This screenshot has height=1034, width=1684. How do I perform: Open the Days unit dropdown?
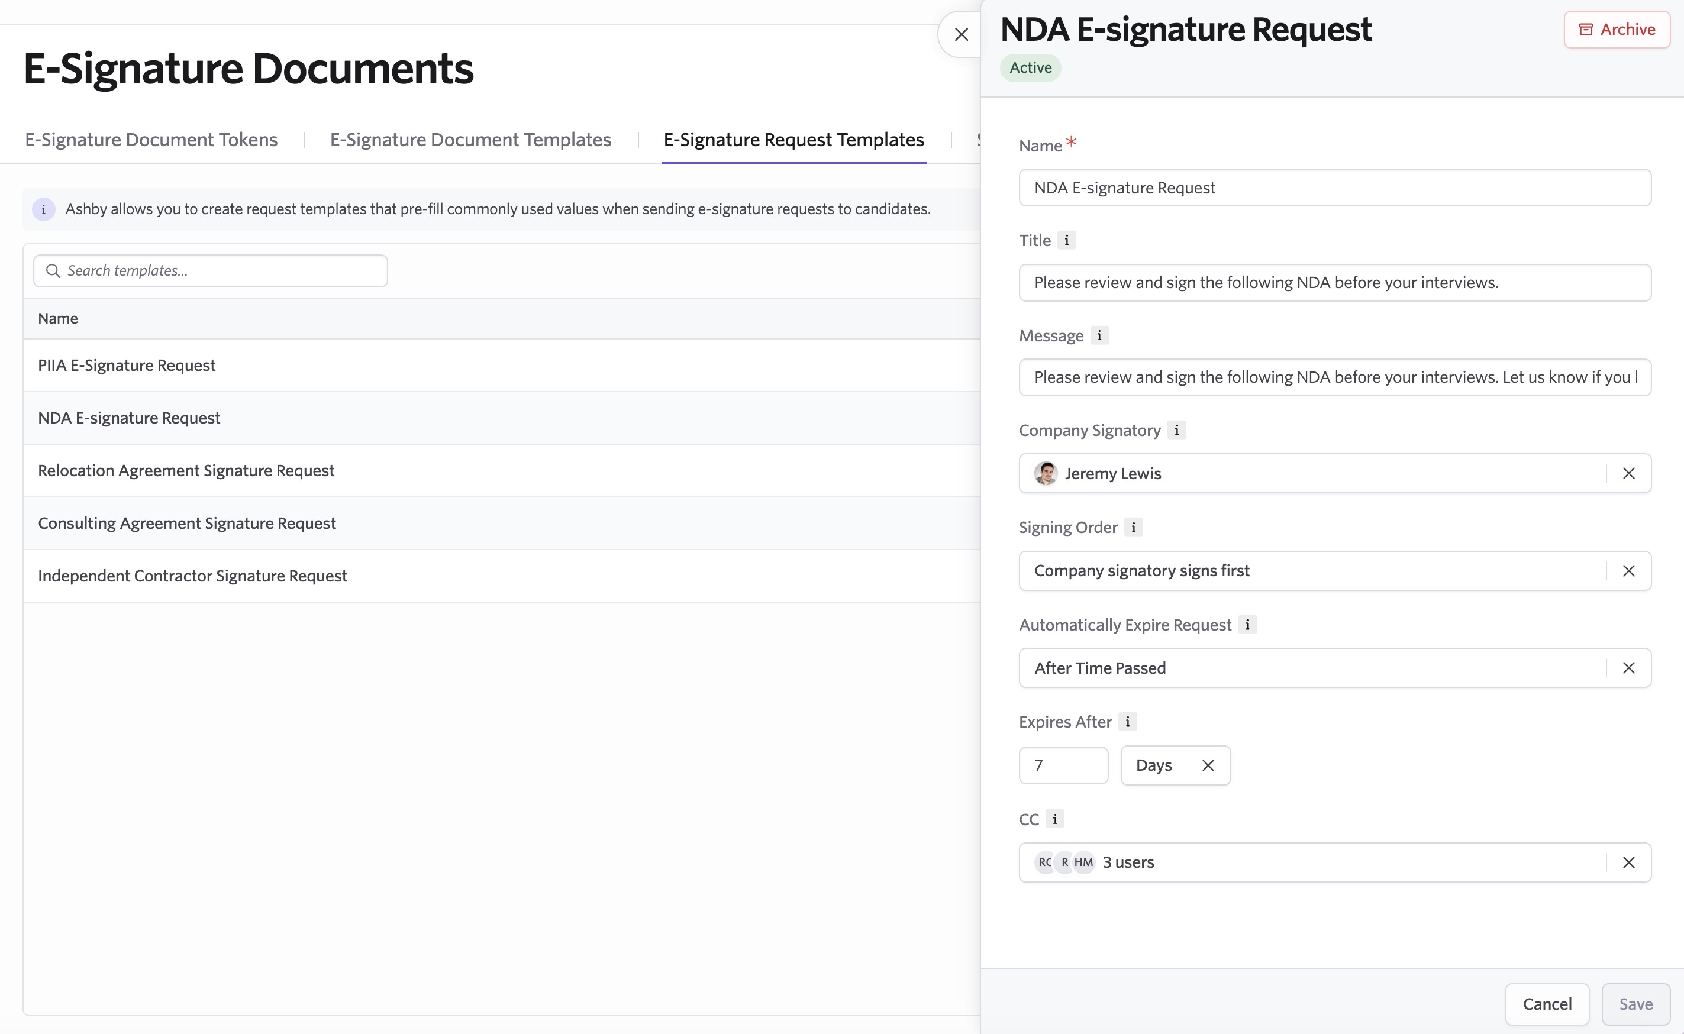pyautogui.click(x=1154, y=765)
